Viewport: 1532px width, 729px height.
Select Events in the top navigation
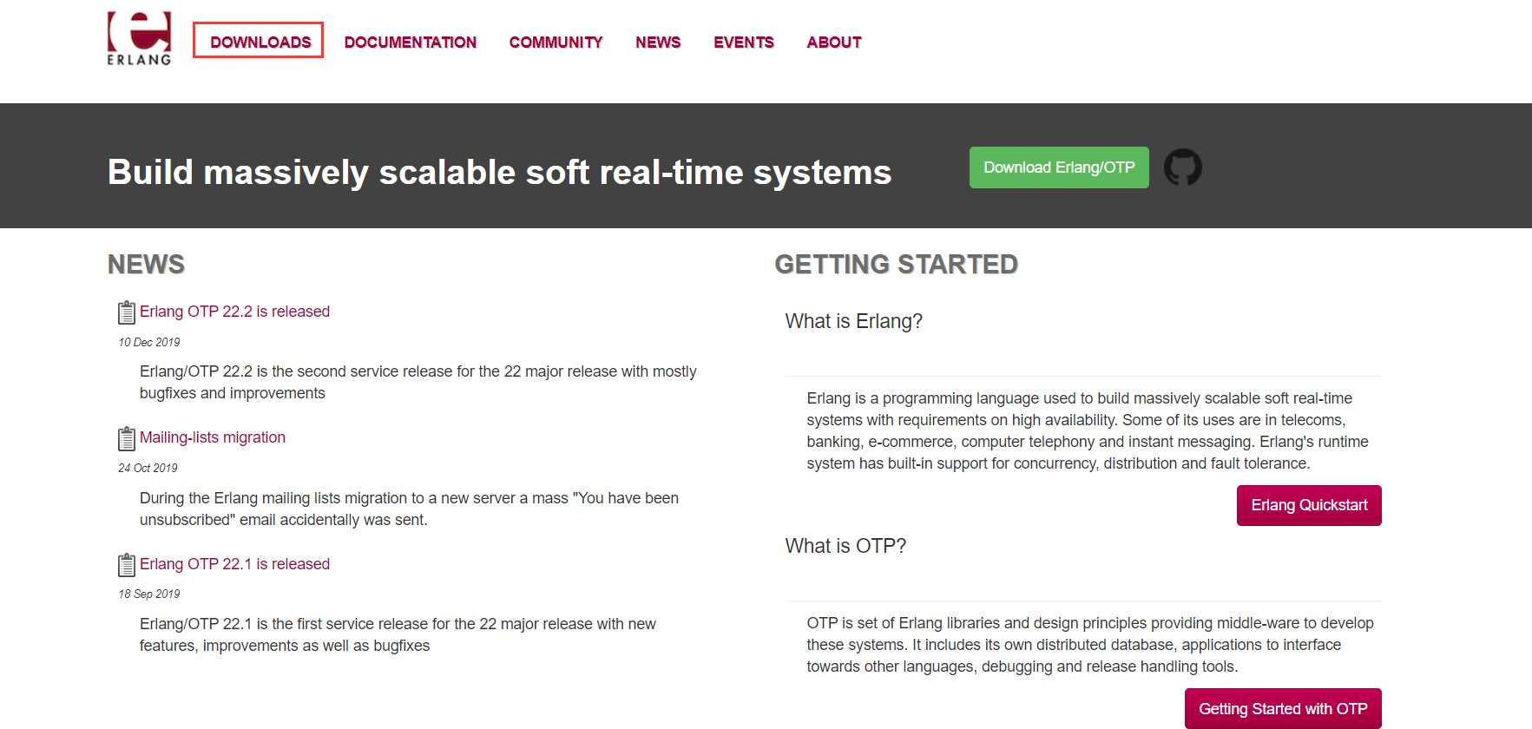(x=743, y=43)
